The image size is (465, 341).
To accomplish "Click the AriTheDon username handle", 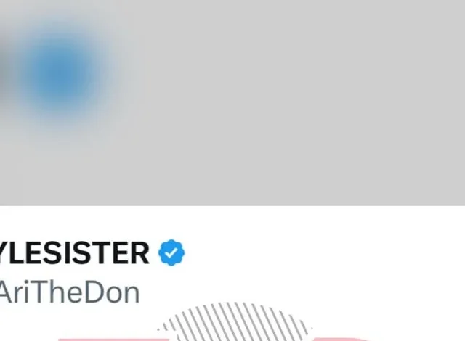I will 69,292.
